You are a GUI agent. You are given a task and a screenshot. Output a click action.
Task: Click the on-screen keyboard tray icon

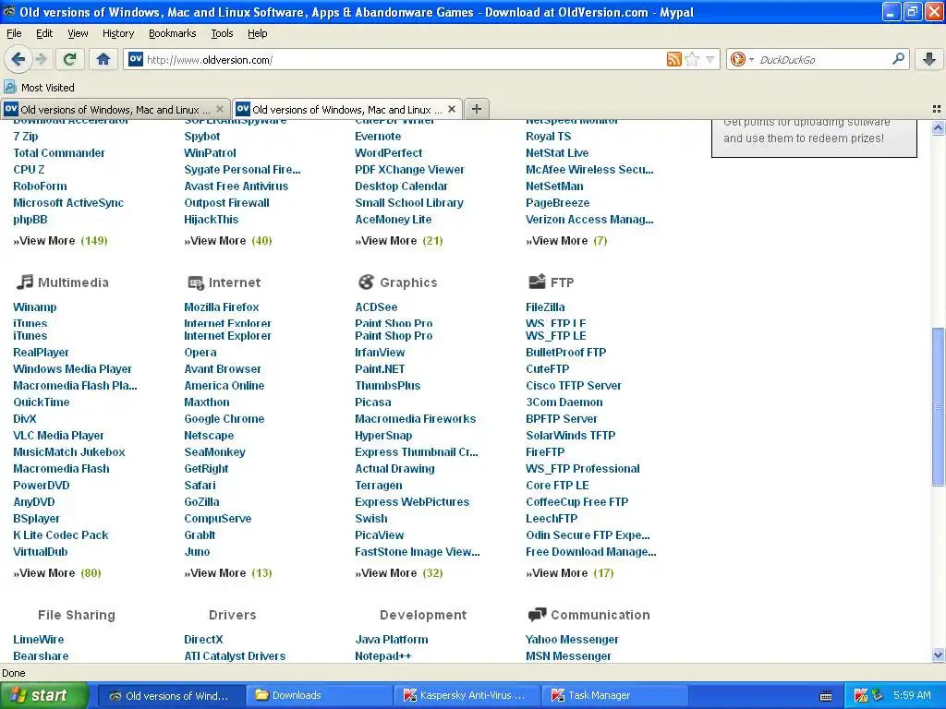pos(826,696)
